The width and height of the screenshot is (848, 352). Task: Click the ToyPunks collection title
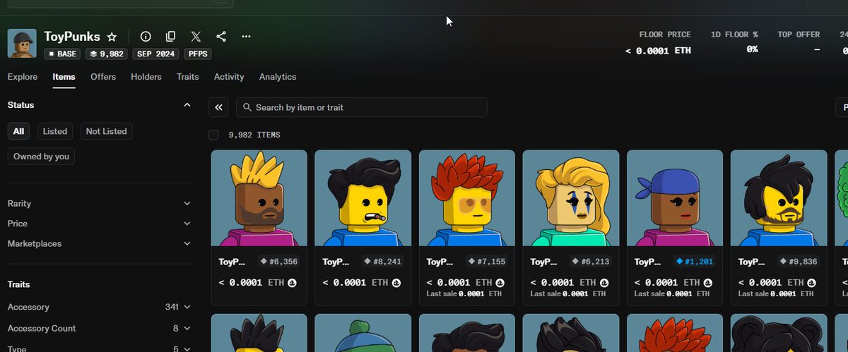72,36
